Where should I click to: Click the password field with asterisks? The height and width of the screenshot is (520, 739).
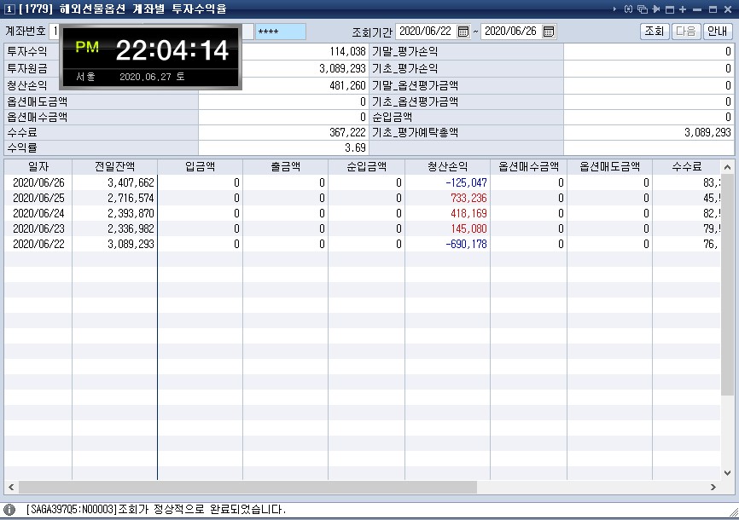[280, 32]
